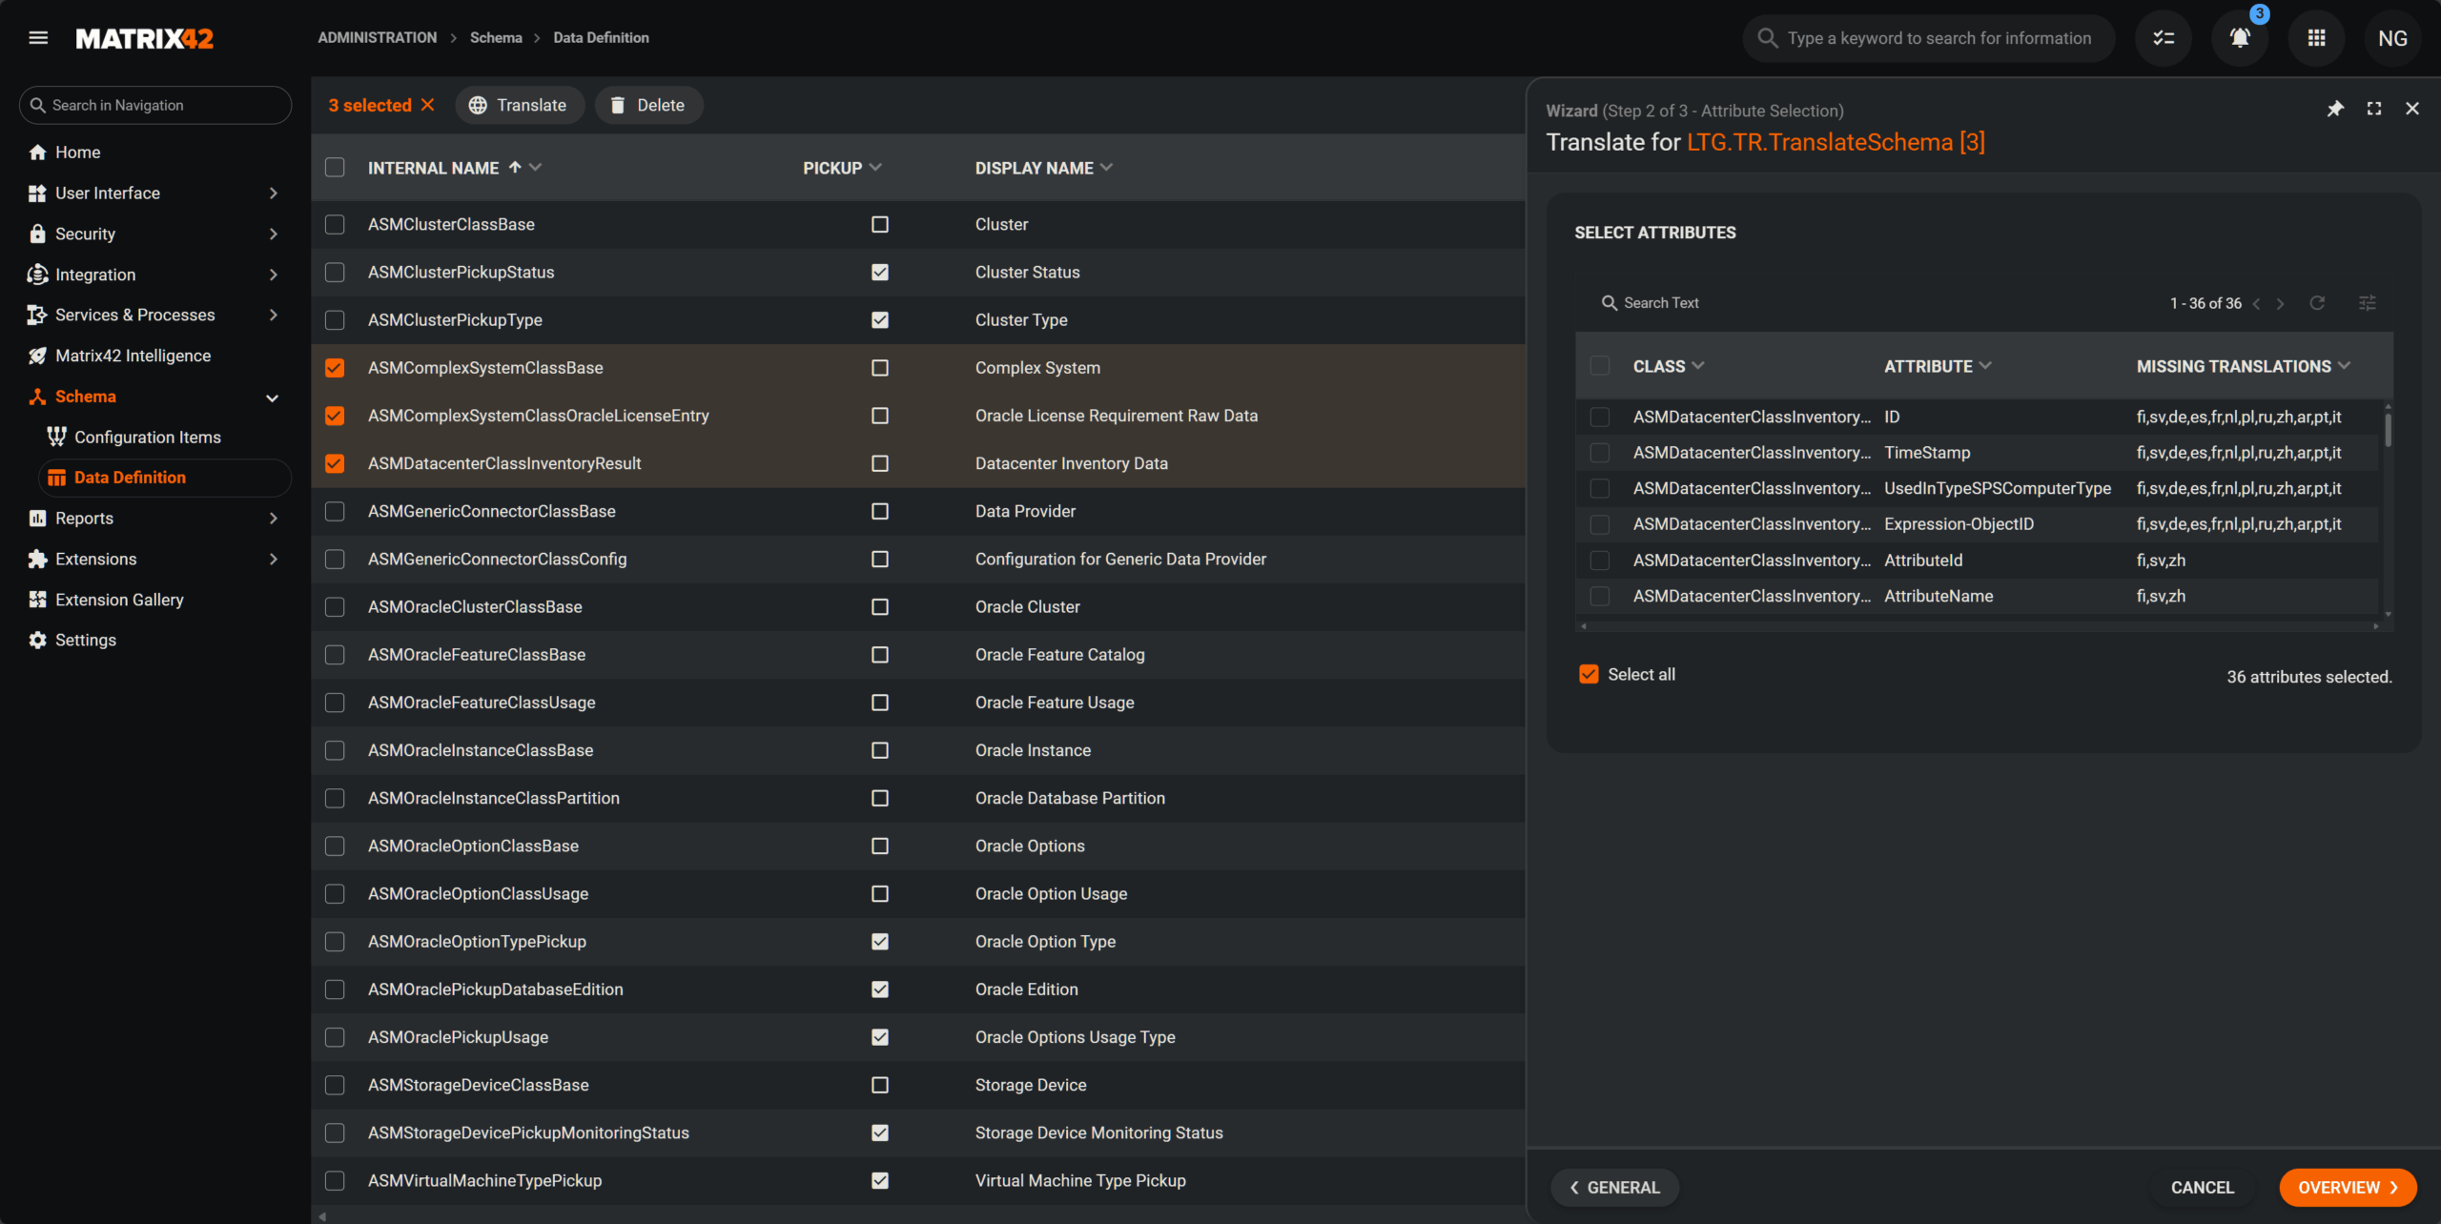Pin the wizard panel

(x=2335, y=109)
